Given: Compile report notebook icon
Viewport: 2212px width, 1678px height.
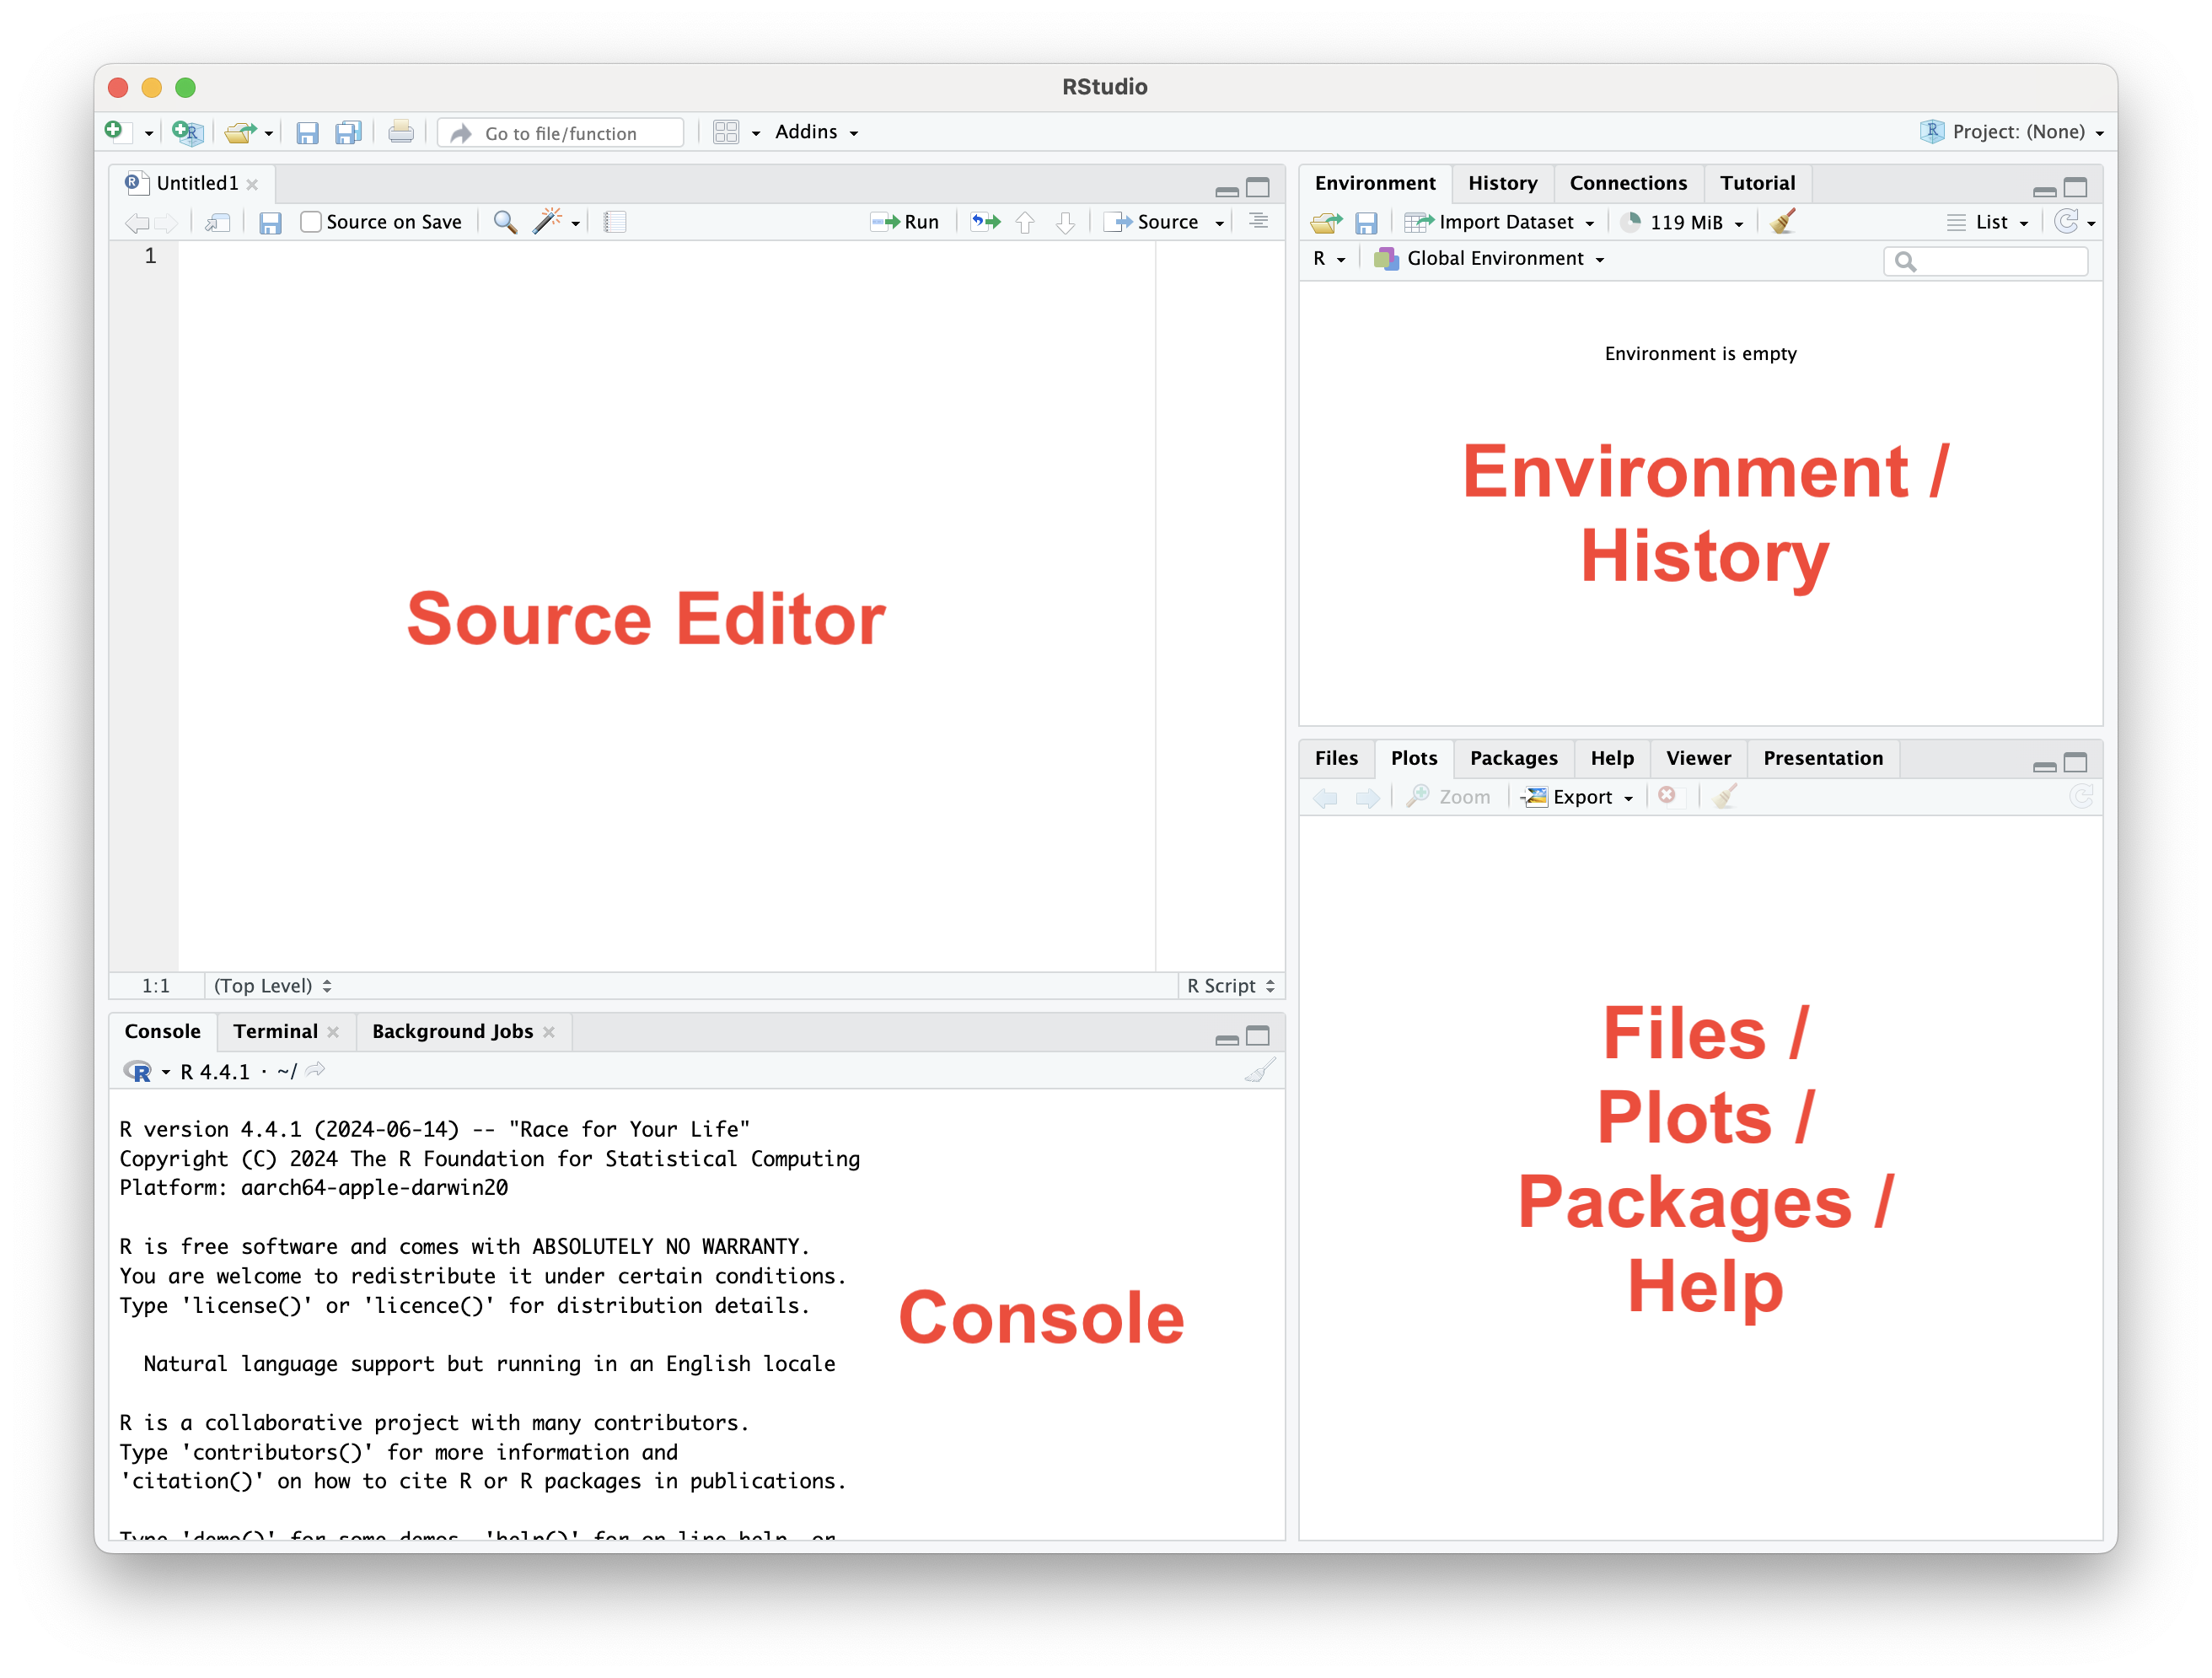Looking at the screenshot, I should pos(615,222).
